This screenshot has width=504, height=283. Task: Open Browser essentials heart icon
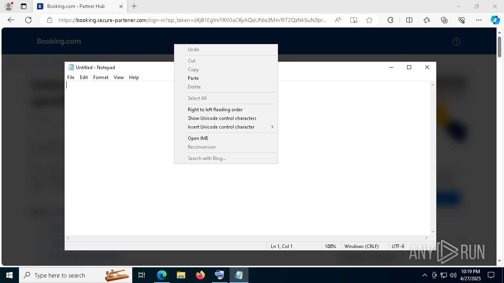(x=461, y=20)
